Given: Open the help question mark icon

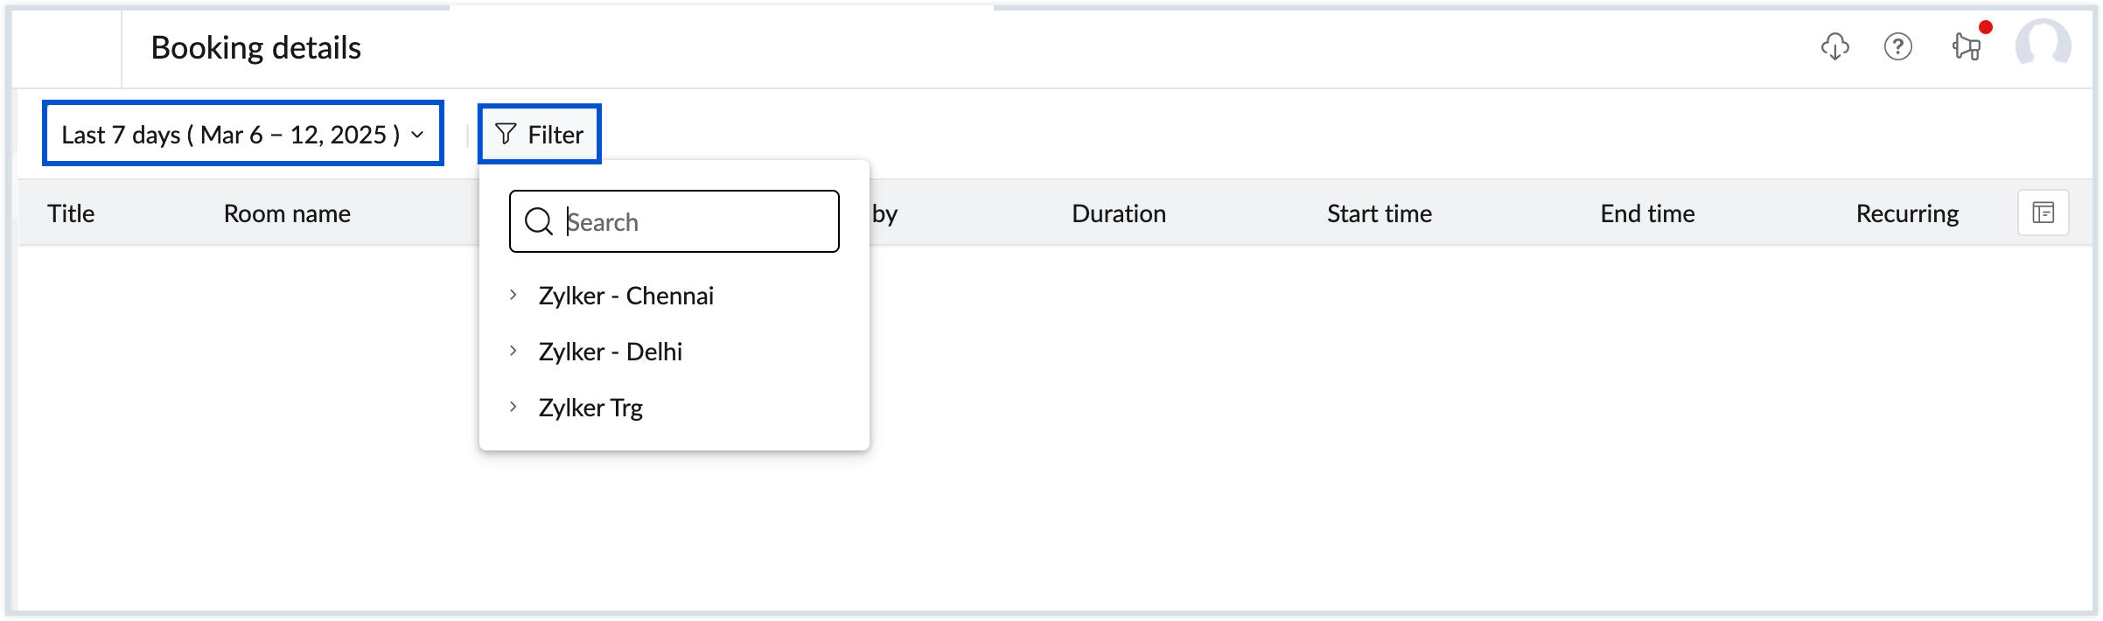Looking at the screenshot, I should tap(1897, 46).
